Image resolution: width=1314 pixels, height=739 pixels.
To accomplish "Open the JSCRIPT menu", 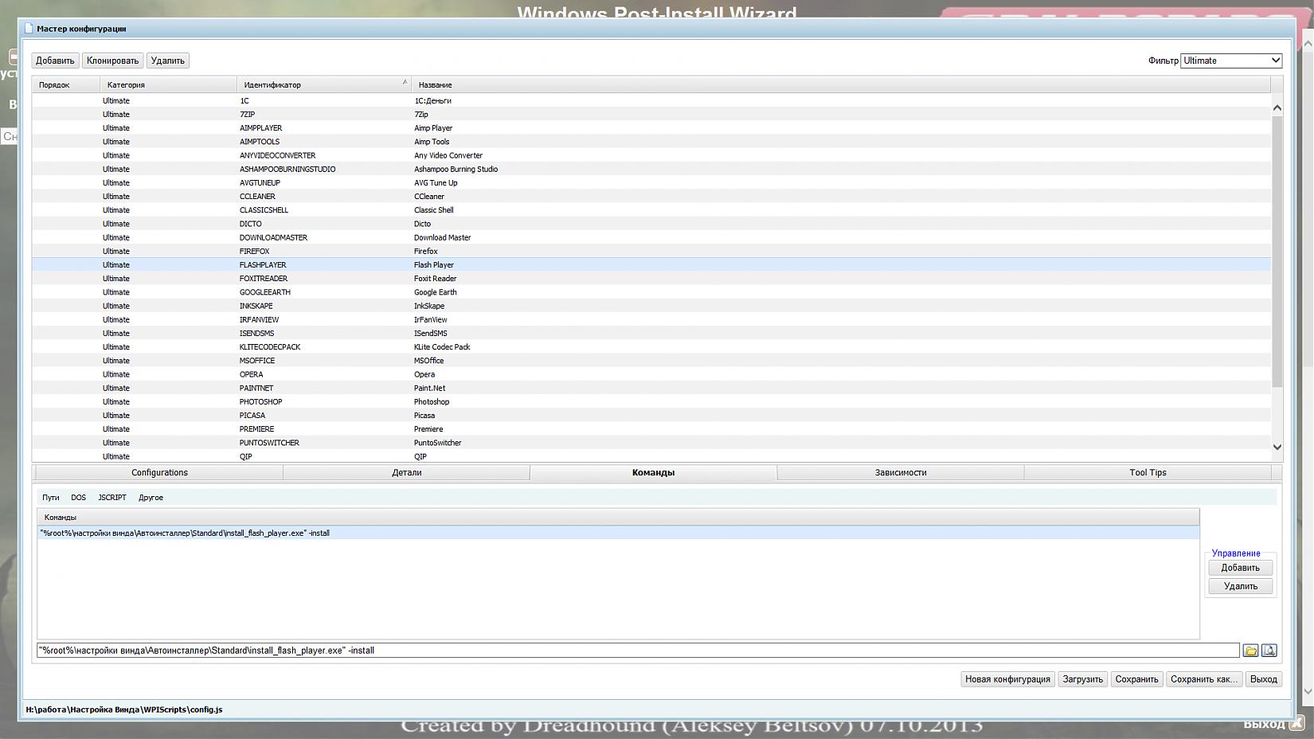I will (x=112, y=498).
